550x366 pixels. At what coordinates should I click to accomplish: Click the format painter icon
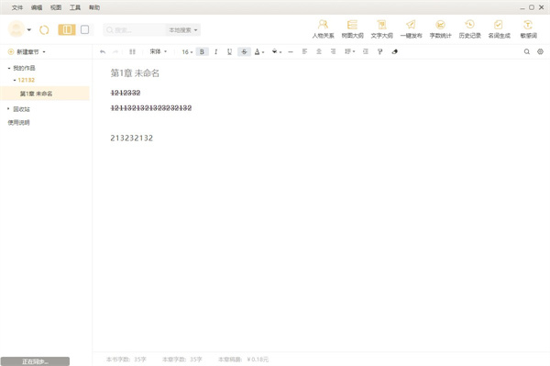click(379, 51)
